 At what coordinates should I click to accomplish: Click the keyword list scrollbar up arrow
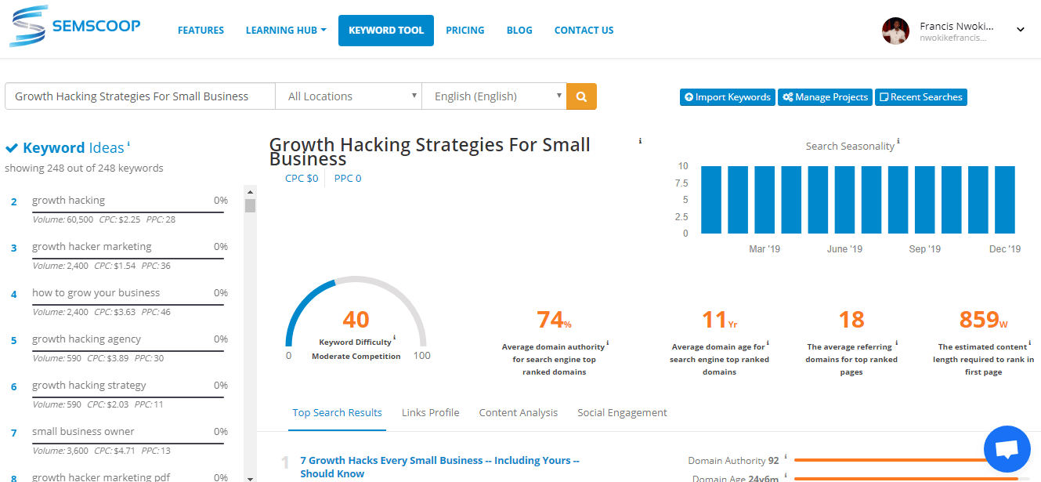coord(250,191)
